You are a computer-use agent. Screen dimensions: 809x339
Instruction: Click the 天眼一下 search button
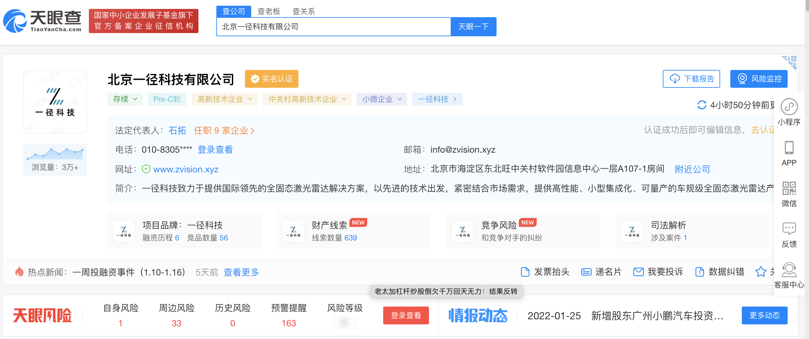[x=473, y=27]
